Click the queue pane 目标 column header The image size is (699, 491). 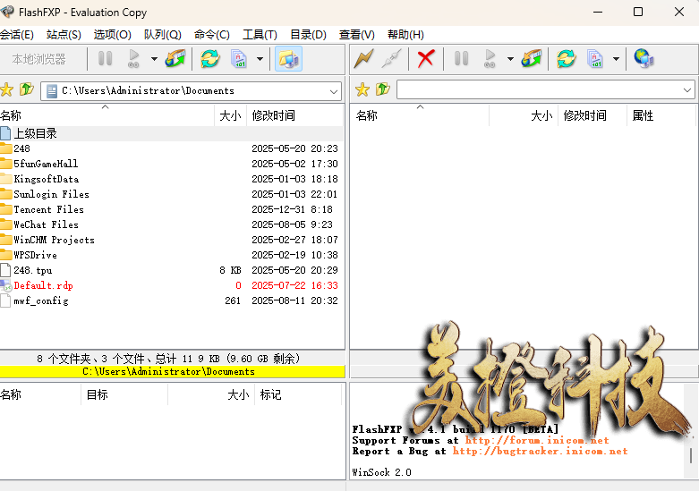[x=124, y=394]
